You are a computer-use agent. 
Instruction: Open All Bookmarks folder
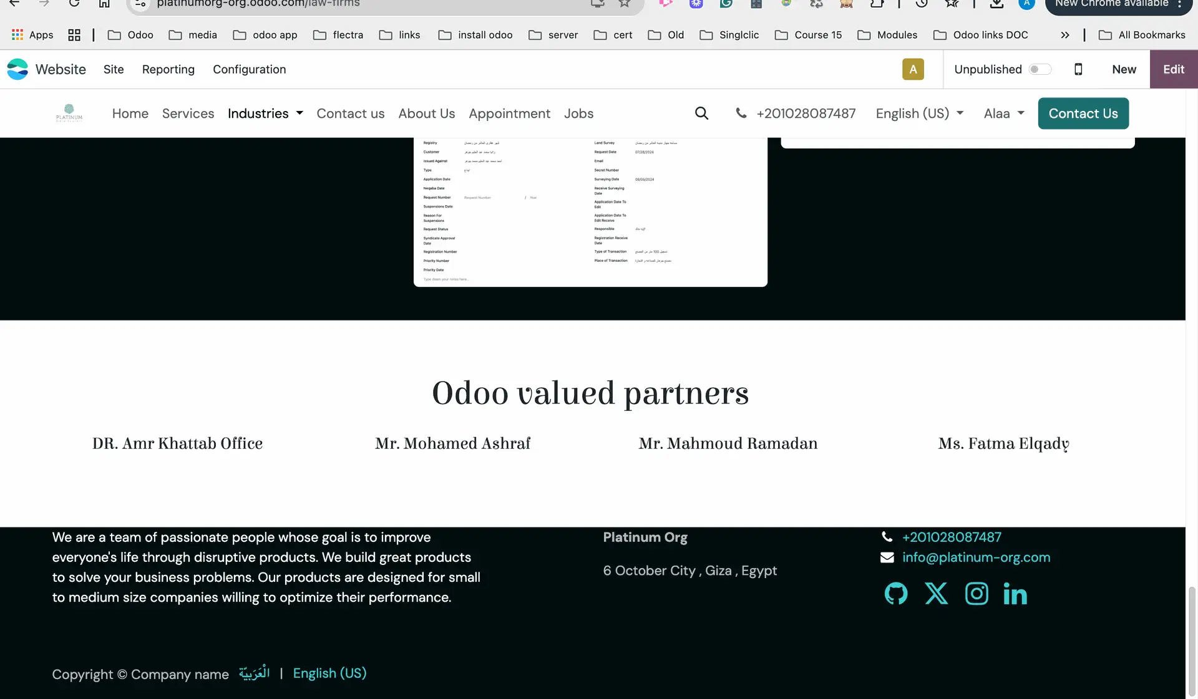(1142, 35)
